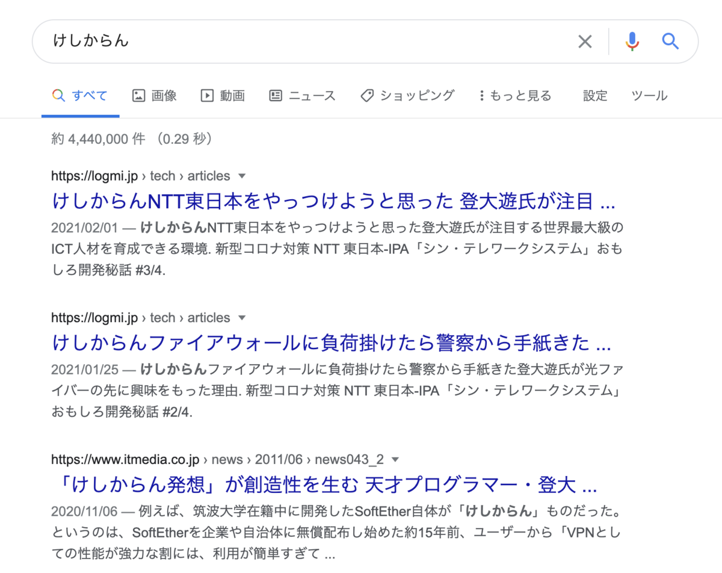Click the result count 約 4,440,000 件

tap(99, 139)
